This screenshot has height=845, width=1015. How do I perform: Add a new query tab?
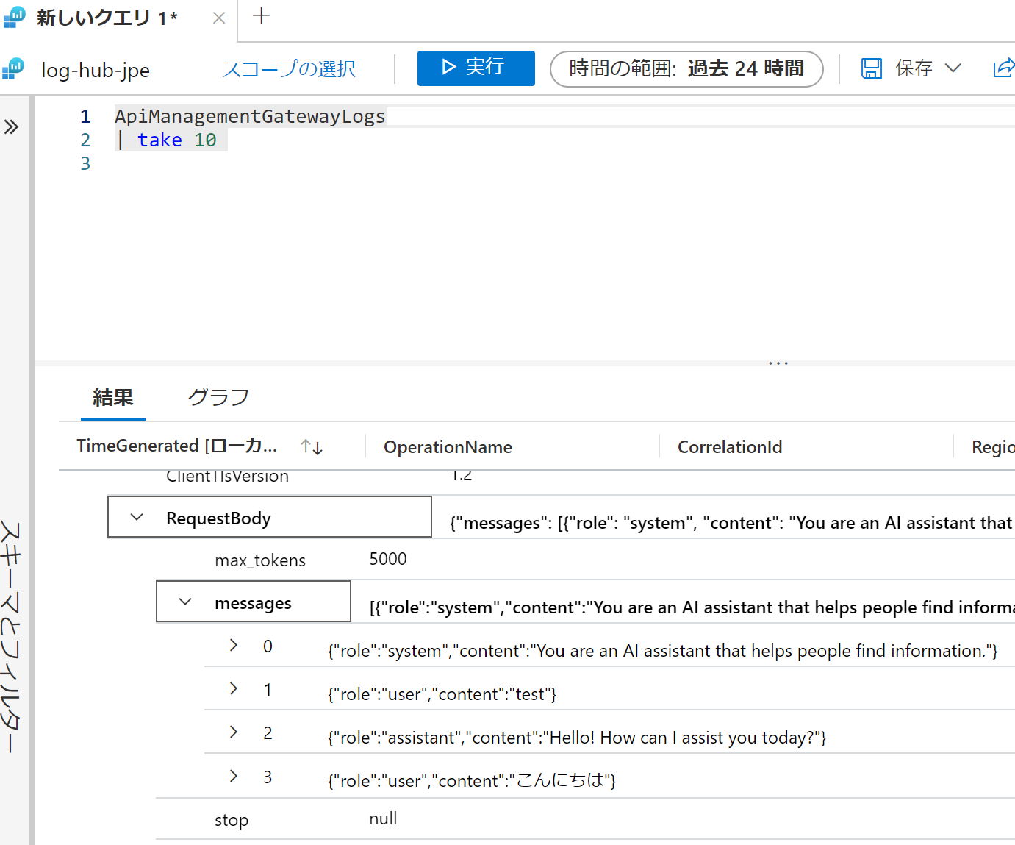point(261,16)
